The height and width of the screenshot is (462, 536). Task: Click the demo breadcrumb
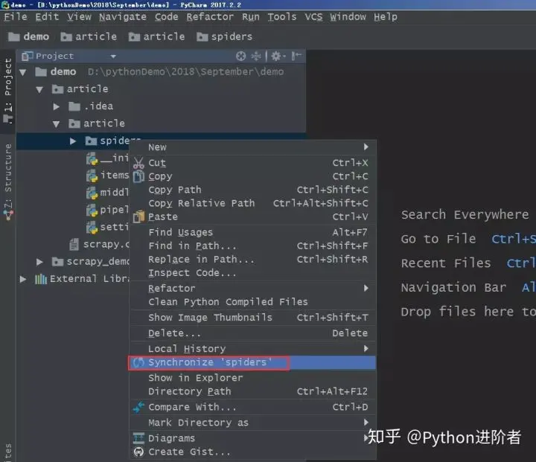click(29, 36)
